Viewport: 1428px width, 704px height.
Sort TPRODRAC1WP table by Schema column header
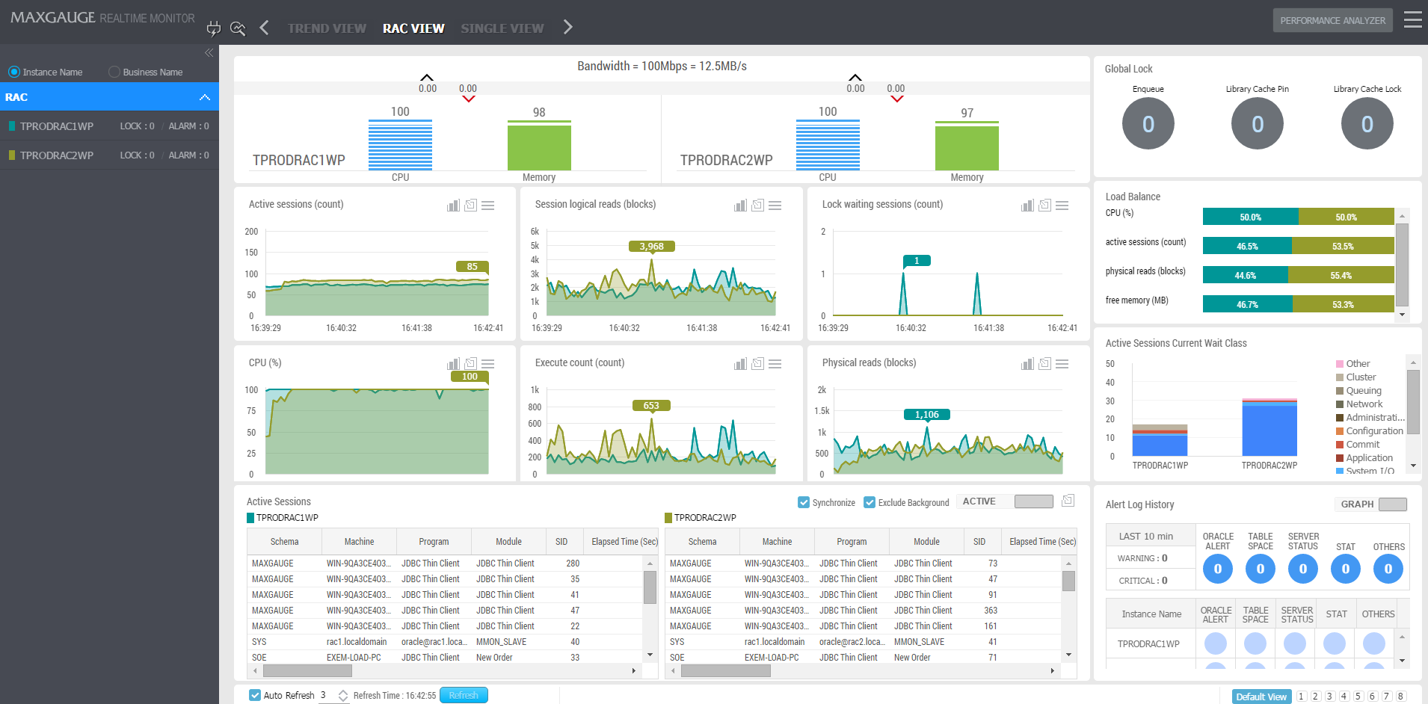pyautogui.click(x=284, y=542)
